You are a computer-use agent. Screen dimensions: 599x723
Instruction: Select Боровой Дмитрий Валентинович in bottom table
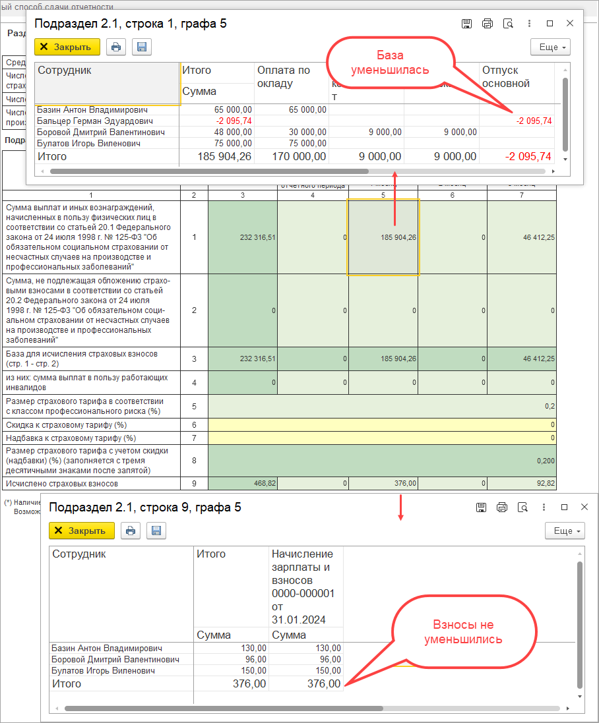point(115,659)
